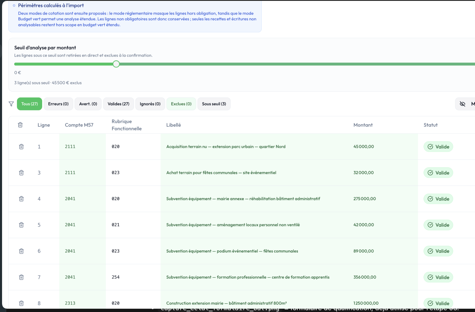The image size is (475, 312).
Task: Show lines under Sous seuil (3)
Action: [214, 104]
